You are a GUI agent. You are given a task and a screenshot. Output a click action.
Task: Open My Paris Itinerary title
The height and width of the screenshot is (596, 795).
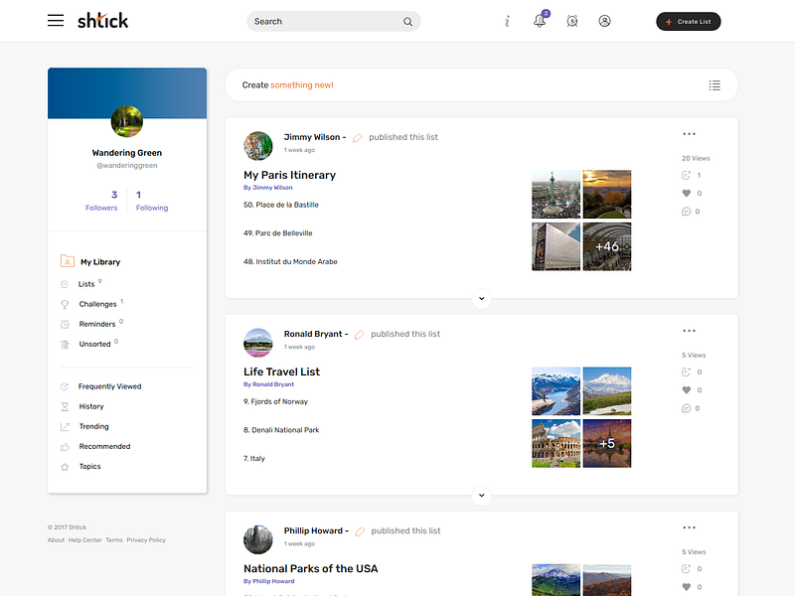tap(289, 175)
